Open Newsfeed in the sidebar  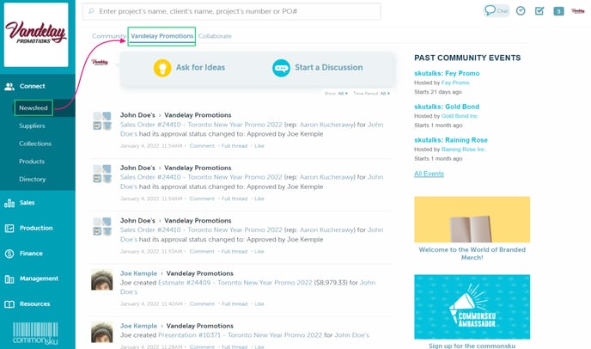click(x=34, y=108)
